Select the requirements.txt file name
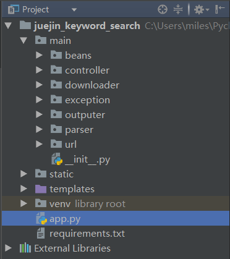 [x=87, y=234]
